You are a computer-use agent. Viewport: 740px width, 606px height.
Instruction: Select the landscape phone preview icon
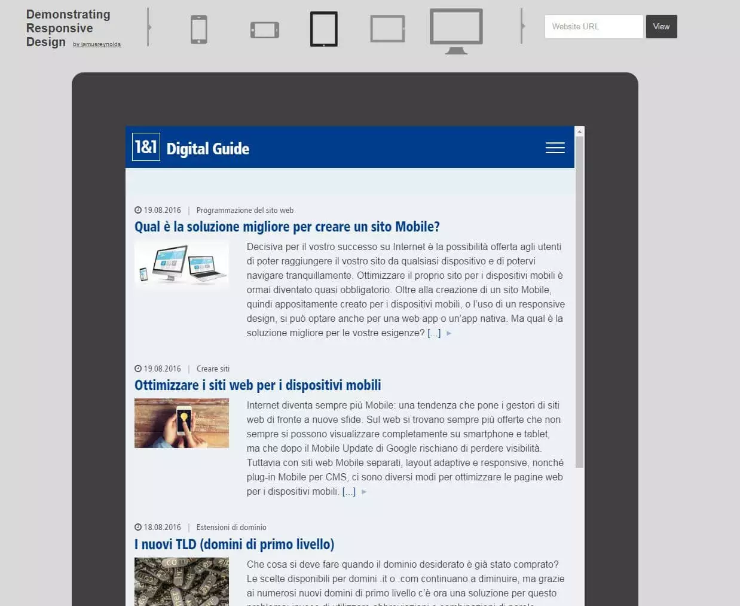coord(265,30)
